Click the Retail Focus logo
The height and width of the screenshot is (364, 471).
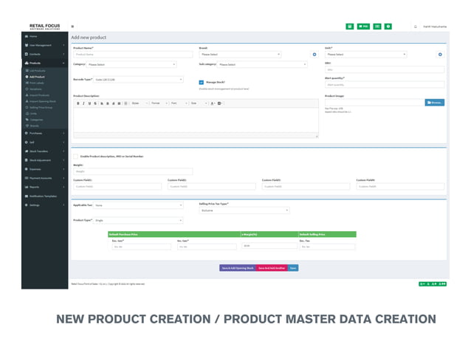click(x=45, y=27)
